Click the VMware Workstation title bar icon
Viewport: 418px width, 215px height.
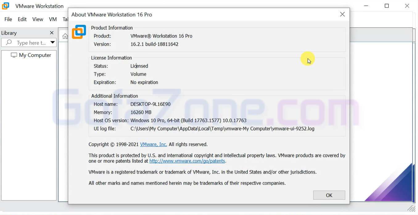[x=6, y=6]
